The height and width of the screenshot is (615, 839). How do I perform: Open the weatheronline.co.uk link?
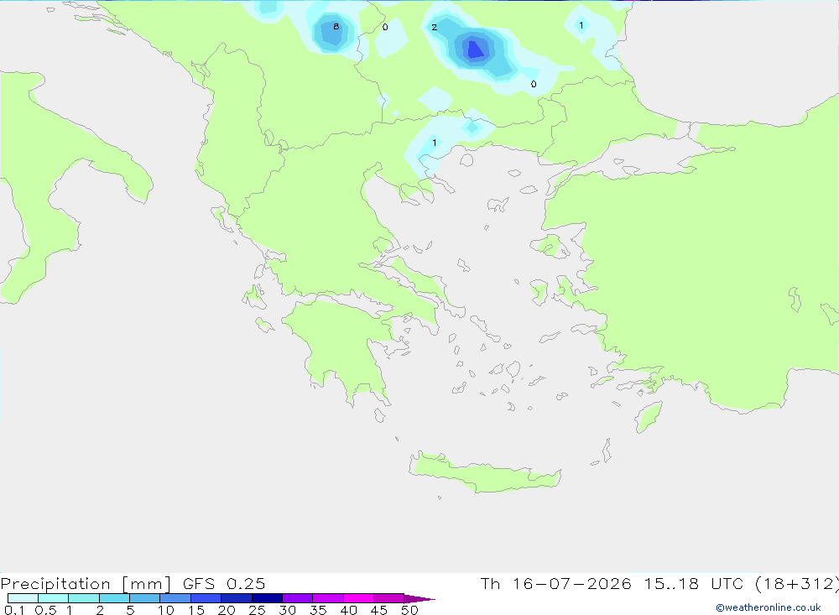[x=769, y=607]
